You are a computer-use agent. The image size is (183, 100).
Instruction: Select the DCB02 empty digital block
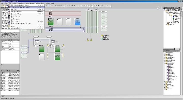69,22
